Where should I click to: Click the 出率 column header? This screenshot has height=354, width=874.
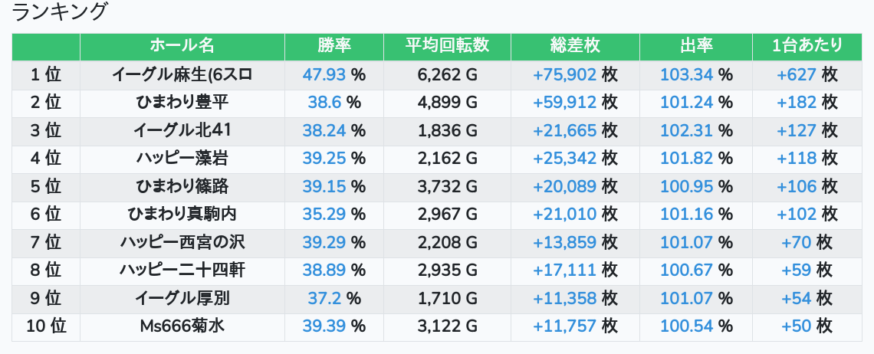click(696, 46)
